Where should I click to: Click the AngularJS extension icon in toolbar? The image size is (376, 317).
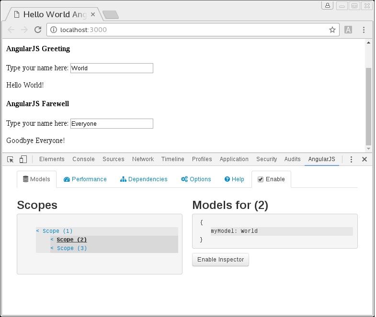[x=348, y=30]
